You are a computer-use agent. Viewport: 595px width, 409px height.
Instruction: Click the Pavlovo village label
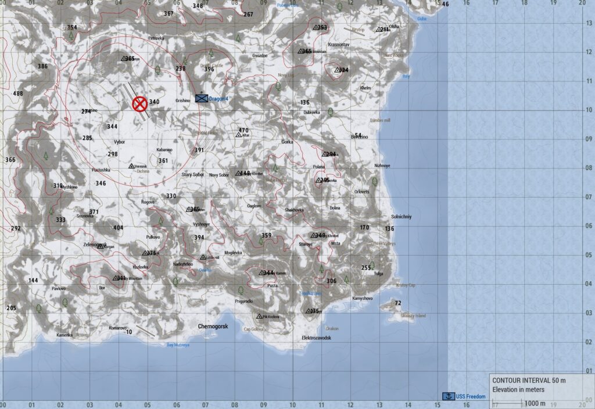59,288
